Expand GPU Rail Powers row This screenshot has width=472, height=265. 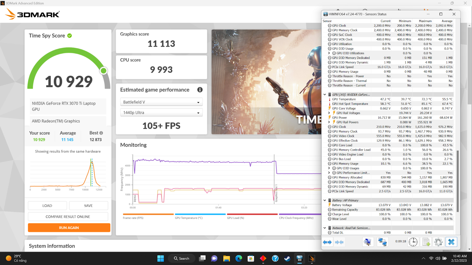coord(329,122)
